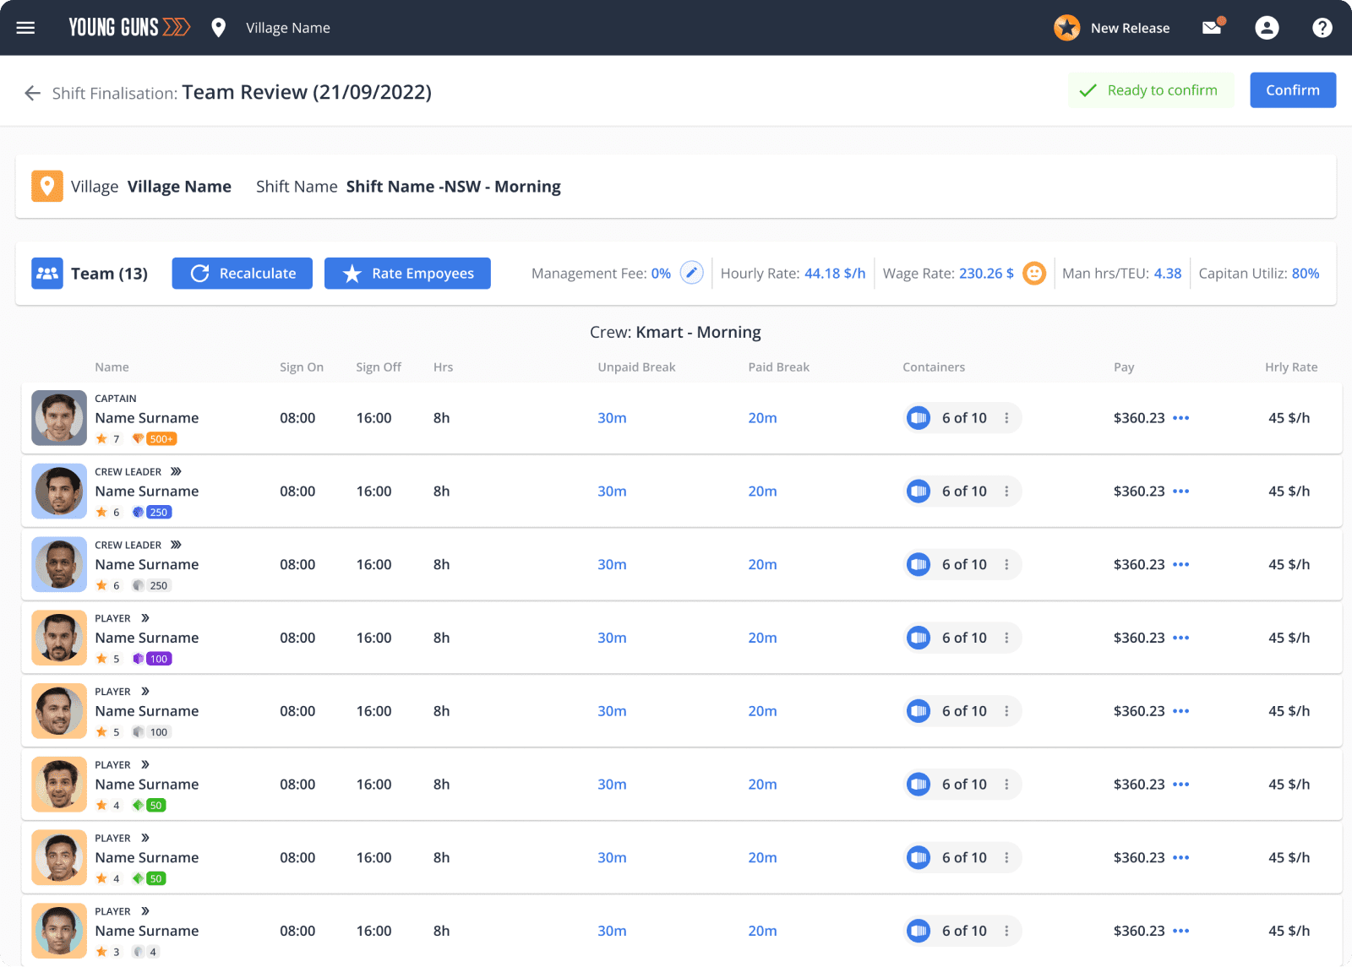This screenshot has width=1352, height=967.
Task: Click Rate Empoyees button
Action: 407,273
